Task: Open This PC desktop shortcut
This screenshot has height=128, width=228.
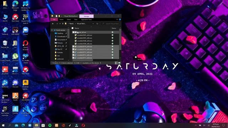Action: coord(5,18)
